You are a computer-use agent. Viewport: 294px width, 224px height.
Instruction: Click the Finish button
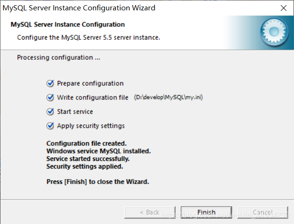[x=206, y=212]
